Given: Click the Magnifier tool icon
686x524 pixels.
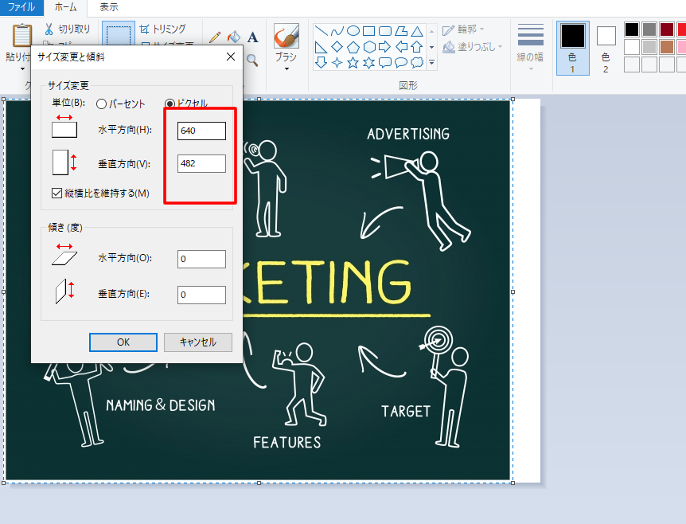Looking at the screenshot, I should point(252,60).
